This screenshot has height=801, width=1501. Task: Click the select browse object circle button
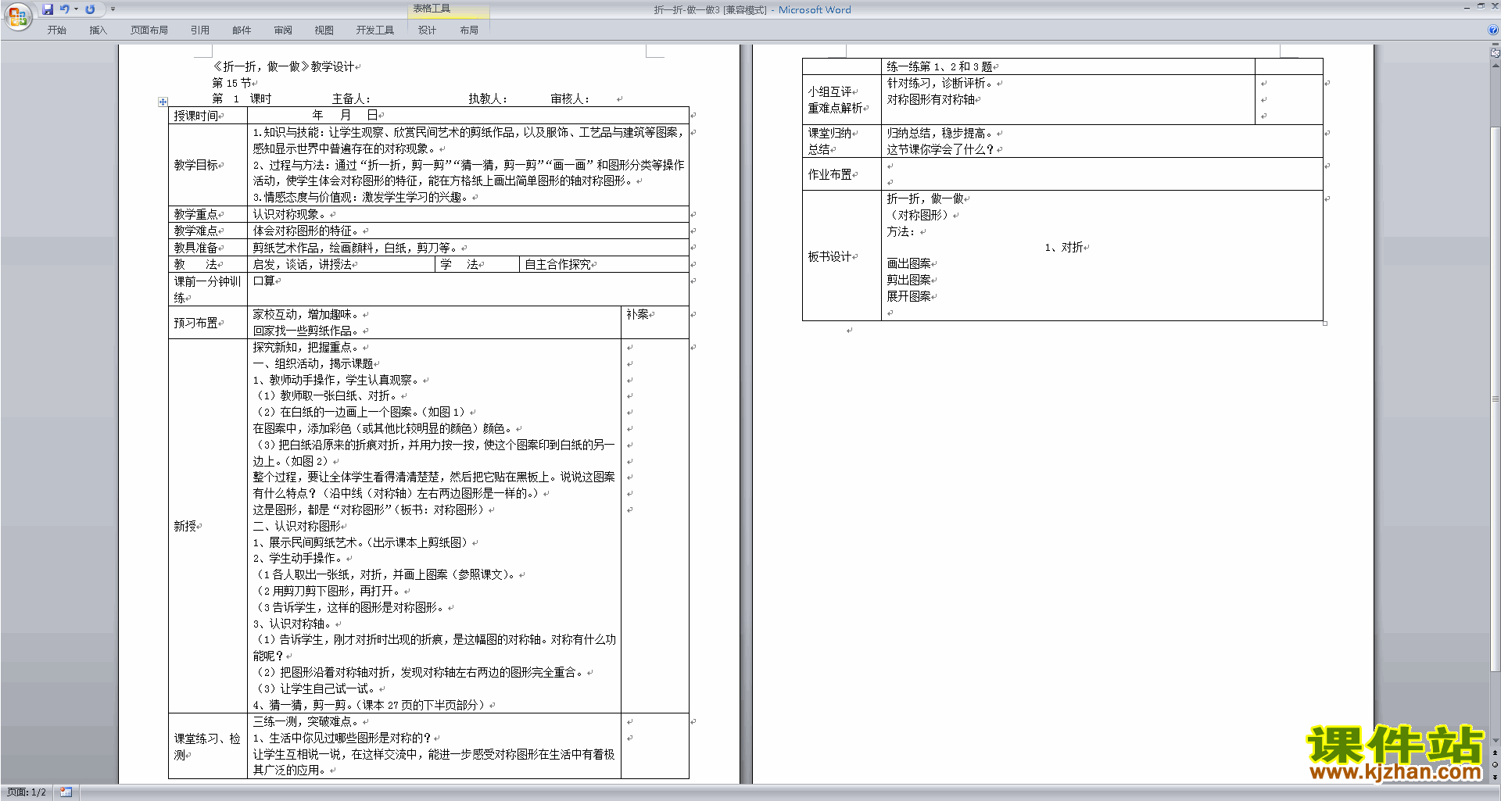tap(1495, 765)
